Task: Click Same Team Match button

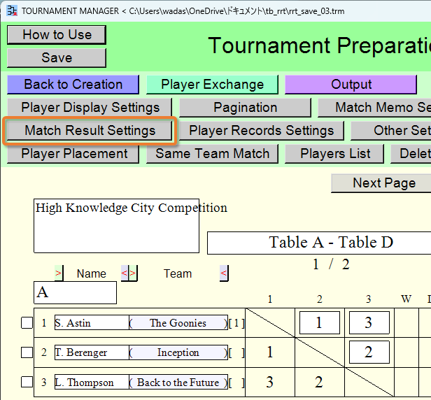Action: (212, 154)
